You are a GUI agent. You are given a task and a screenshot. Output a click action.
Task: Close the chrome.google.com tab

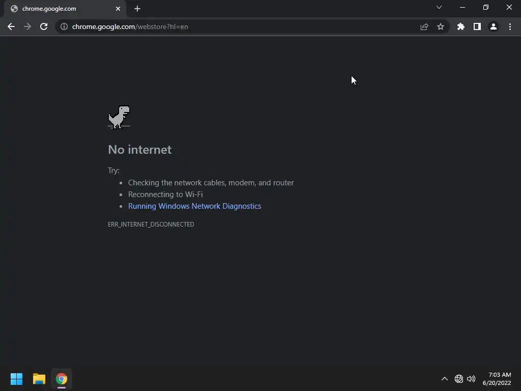point(118,9)
